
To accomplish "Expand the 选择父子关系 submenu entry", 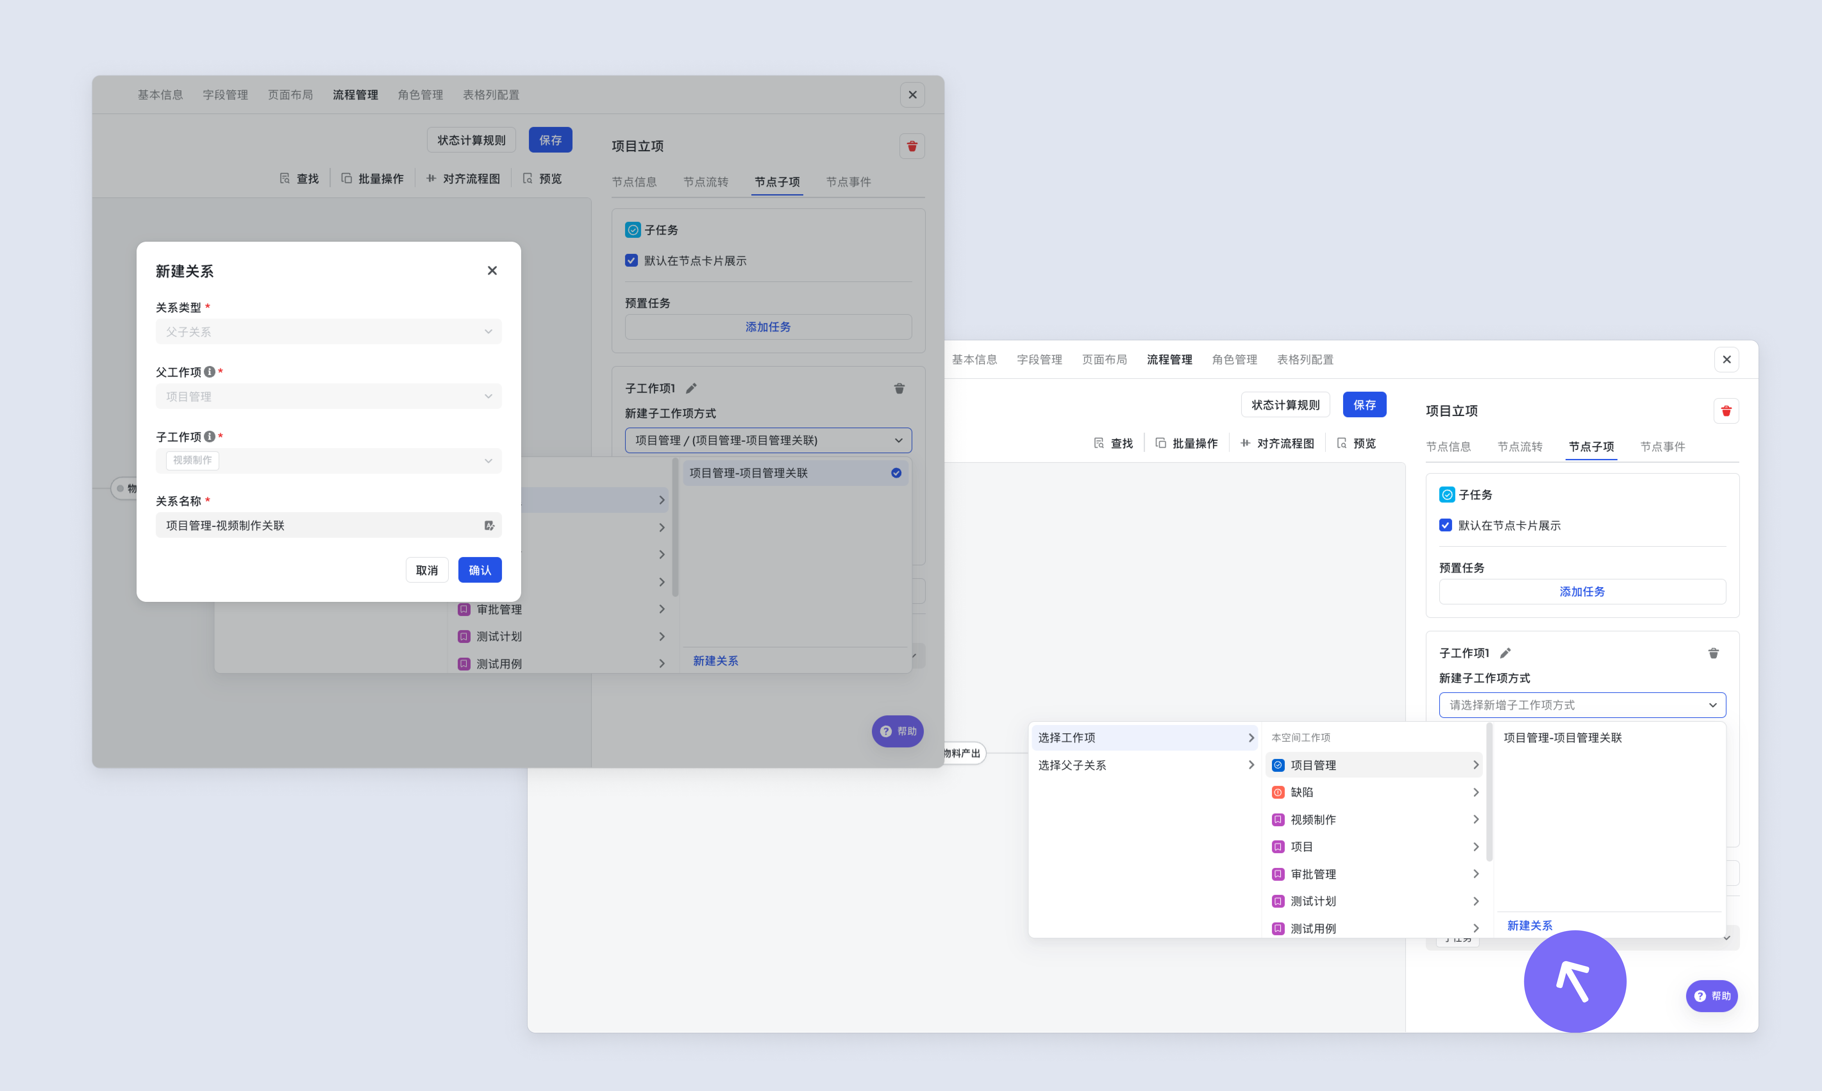I will (1145, 765).
